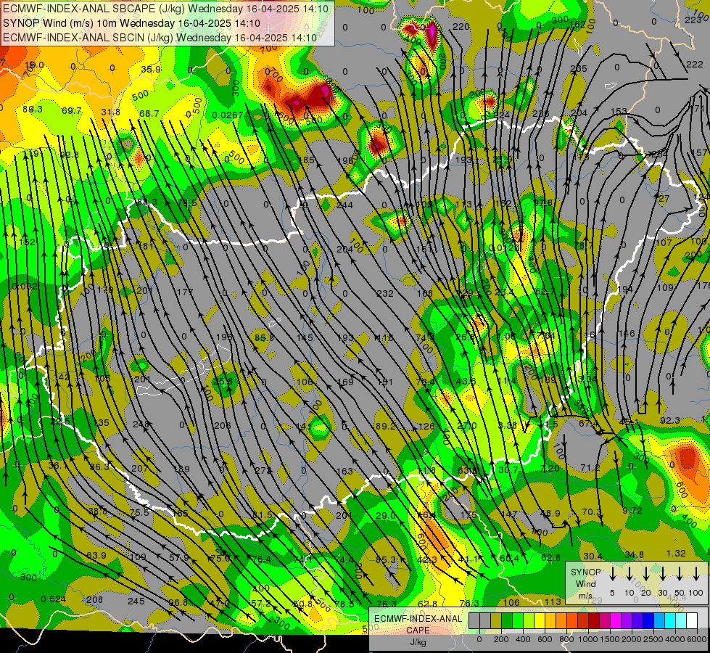This screenshot has height=653, width=710.
Task: Click the map value '35.9'
Action: click(x=151, y=70)
